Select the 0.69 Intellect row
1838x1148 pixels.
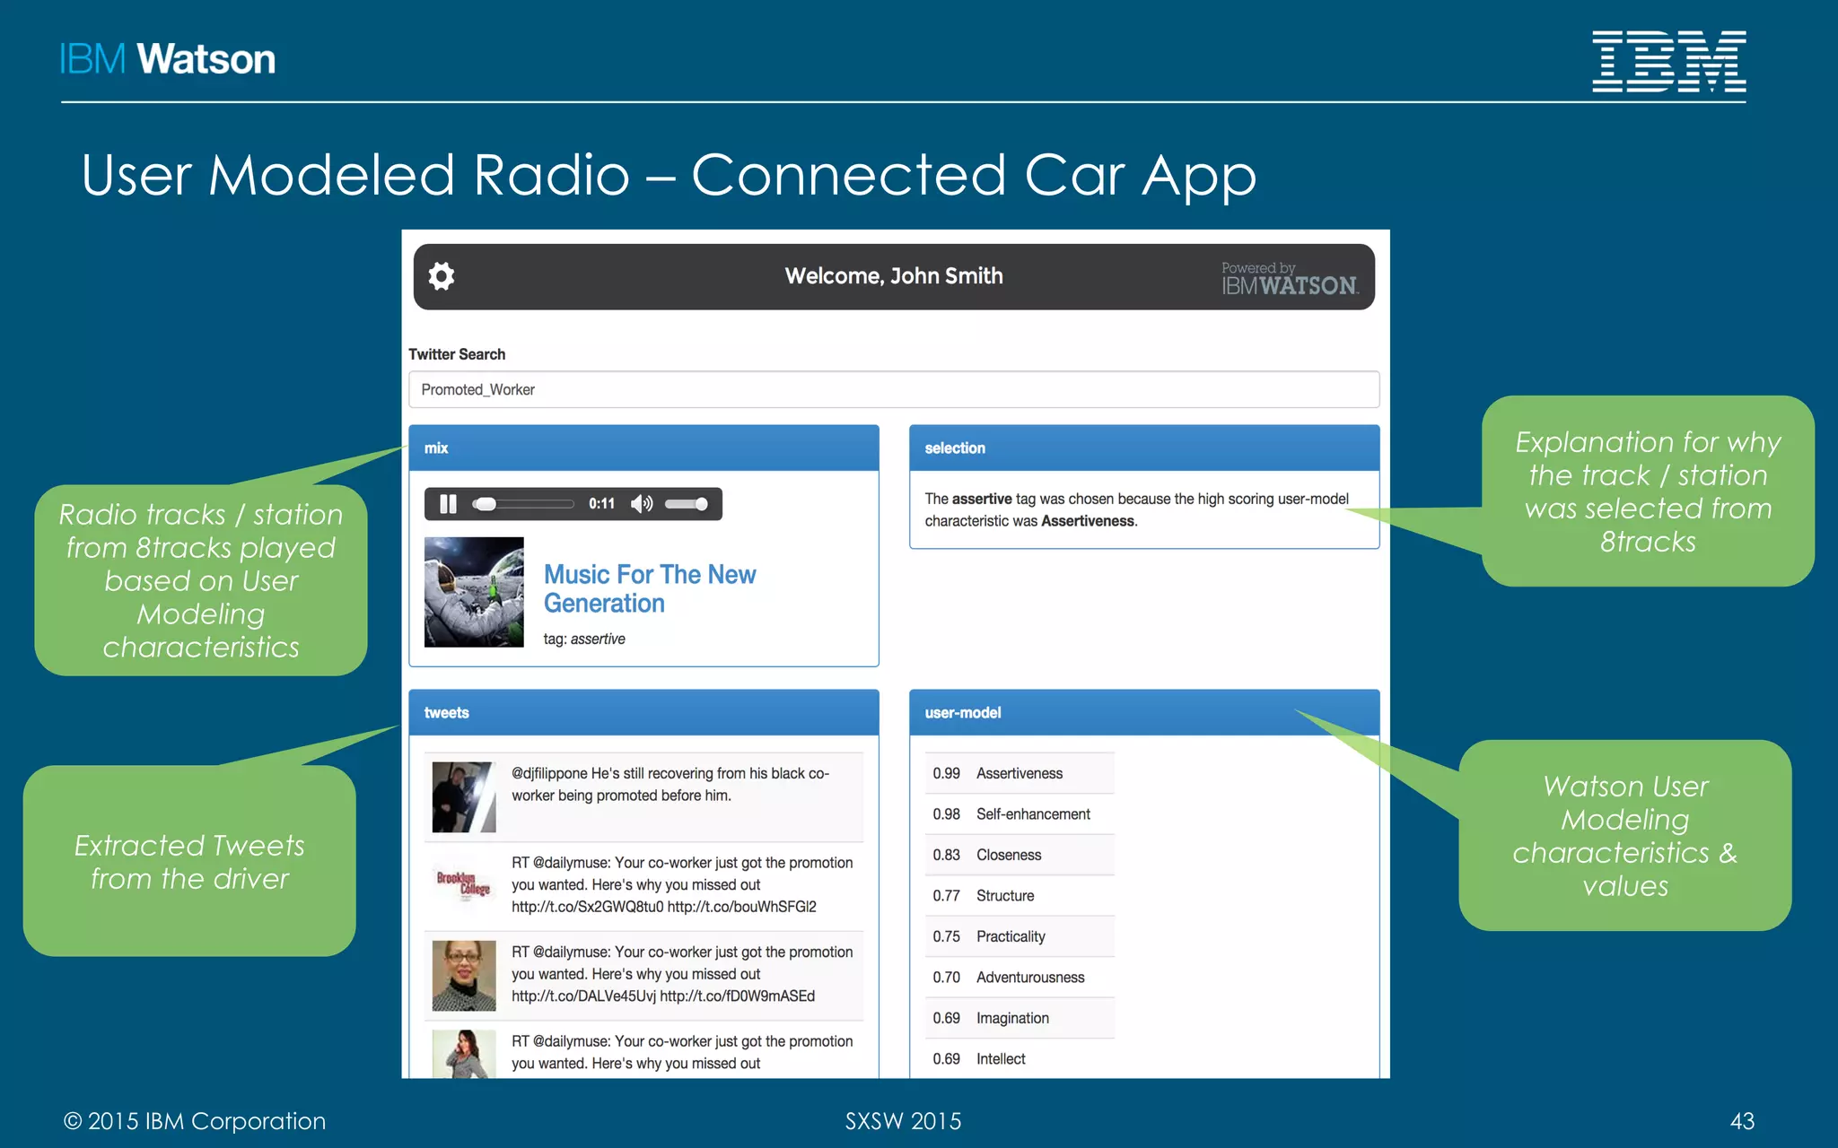click(x=1020, y=1059)
